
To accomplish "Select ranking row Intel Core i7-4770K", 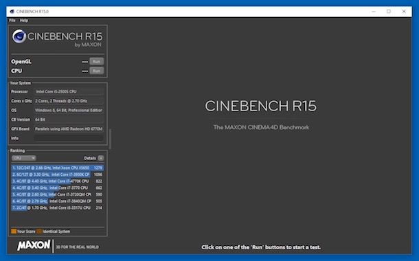I will [x=58, y=181].
